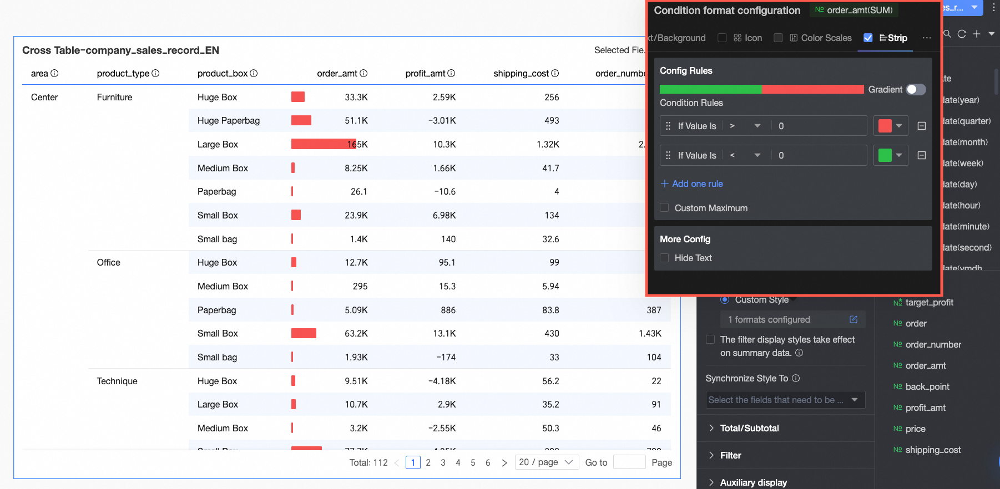Image resolution: width=1000 pixels, height=489 pixels.
Task: Click the '1 formats configured' box
Action: tap(792, 319)
